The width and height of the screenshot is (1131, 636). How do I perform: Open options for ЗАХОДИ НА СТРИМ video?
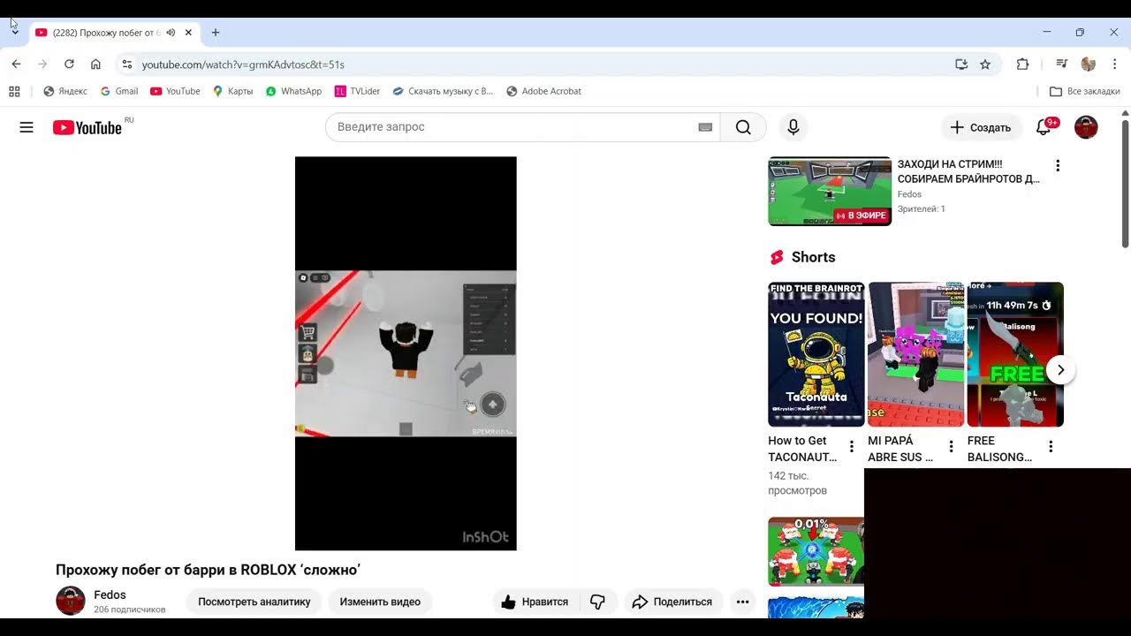point(1058,165)
